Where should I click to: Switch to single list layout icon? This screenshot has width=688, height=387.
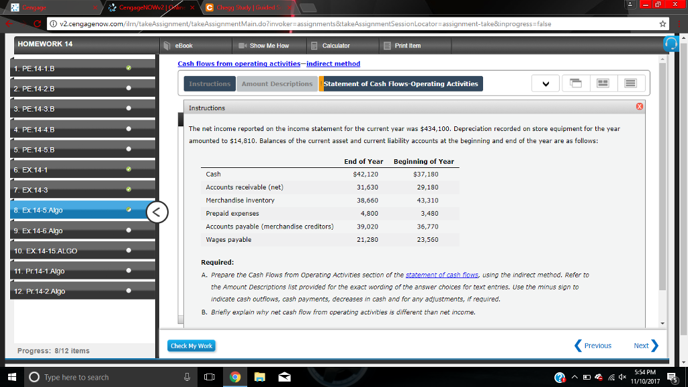pos(630,83)
